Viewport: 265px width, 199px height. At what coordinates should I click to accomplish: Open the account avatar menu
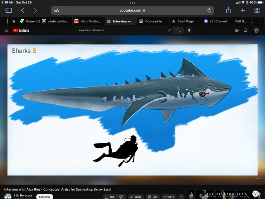[x=256, y=30]
